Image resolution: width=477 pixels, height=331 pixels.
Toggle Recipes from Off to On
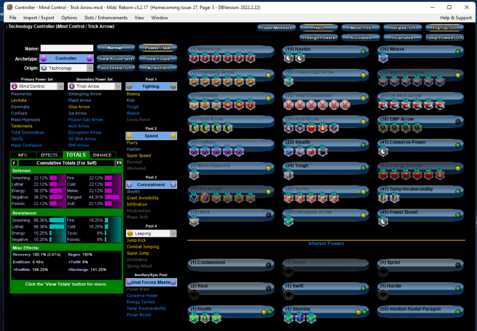pyautogui.click(x=403, y=28)
